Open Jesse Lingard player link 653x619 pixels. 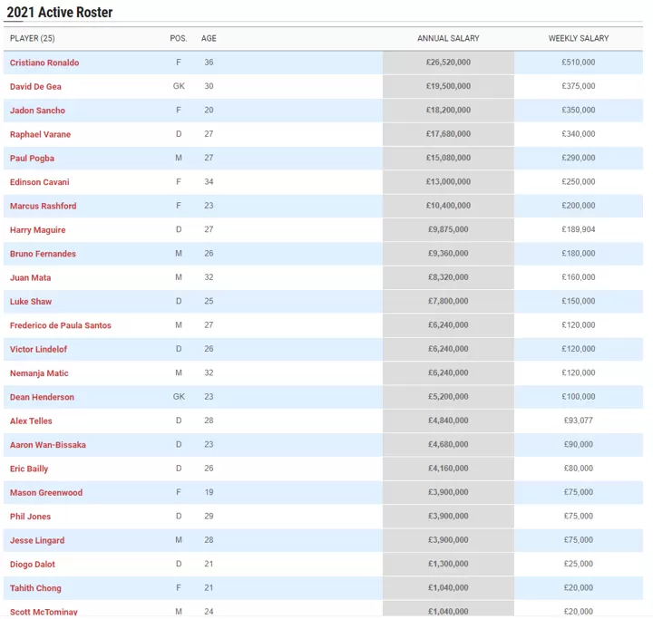pos(37,540)
